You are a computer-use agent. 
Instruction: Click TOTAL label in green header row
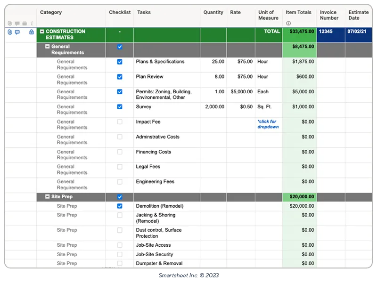272,32
